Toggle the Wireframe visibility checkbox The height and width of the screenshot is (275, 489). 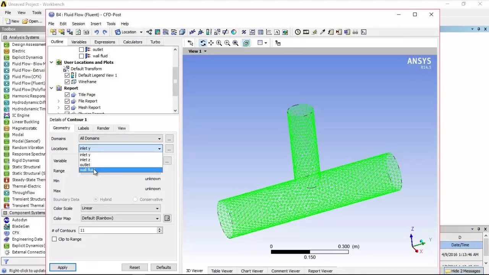(67, 82)
